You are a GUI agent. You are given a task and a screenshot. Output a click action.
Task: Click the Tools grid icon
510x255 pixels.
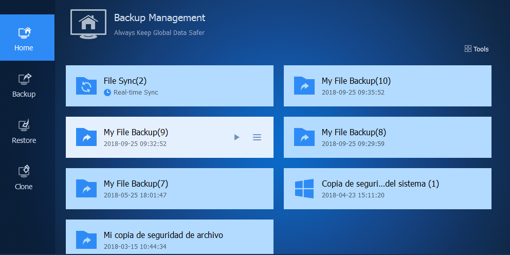[x=468, y=49]
